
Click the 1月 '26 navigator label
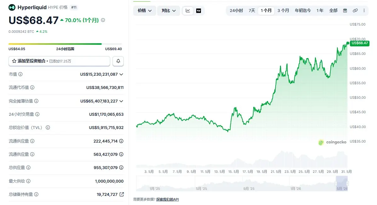point(295,189)
